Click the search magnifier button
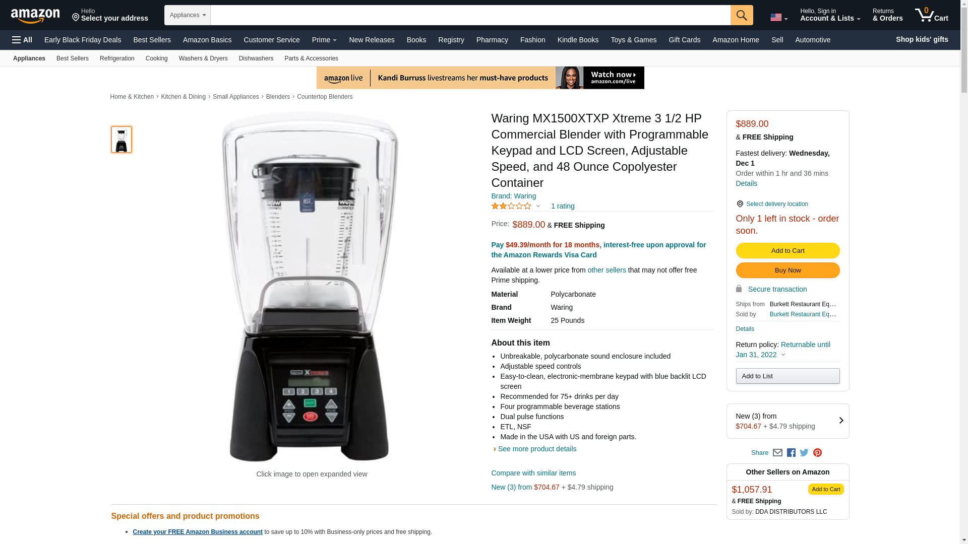 click(742, 15)
